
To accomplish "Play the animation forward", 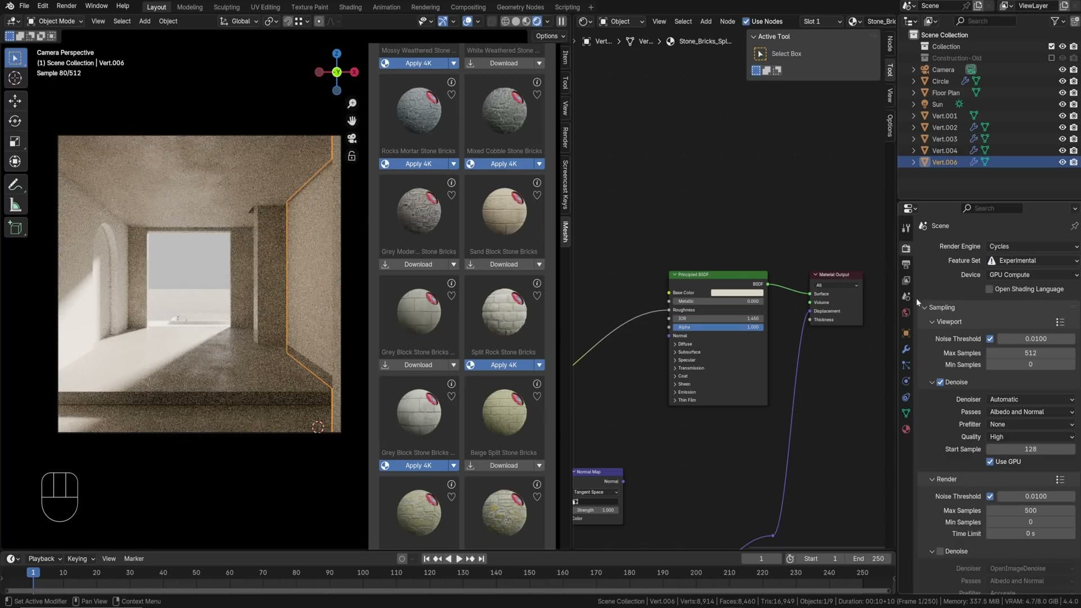I will [x=459, y=559].
